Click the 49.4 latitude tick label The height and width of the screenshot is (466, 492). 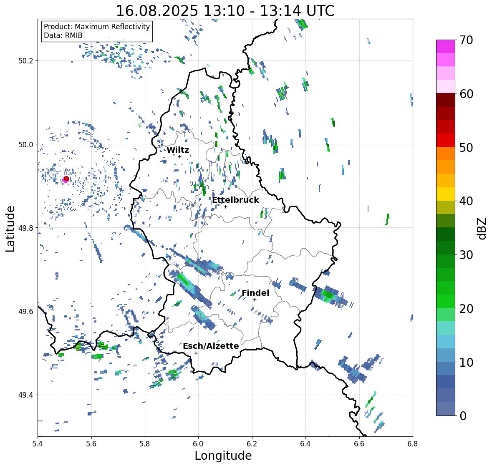tap(26, 395)
